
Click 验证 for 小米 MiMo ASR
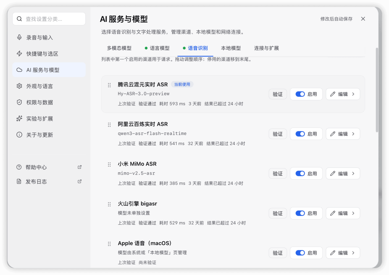pos(278,173)
